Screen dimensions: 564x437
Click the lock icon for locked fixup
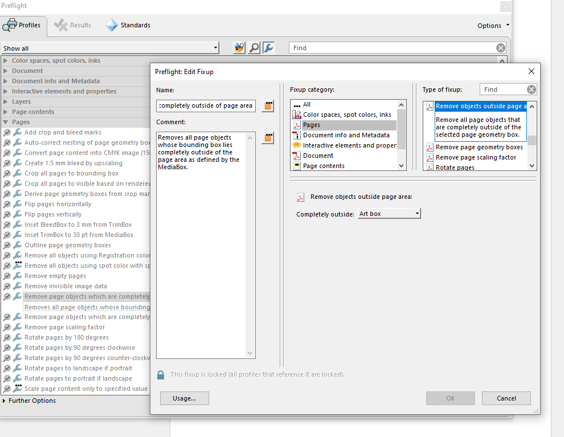click(161, 375)
